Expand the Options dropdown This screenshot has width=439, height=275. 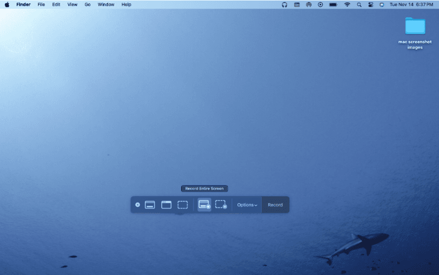pyautogui.click(x=247, y=205)
